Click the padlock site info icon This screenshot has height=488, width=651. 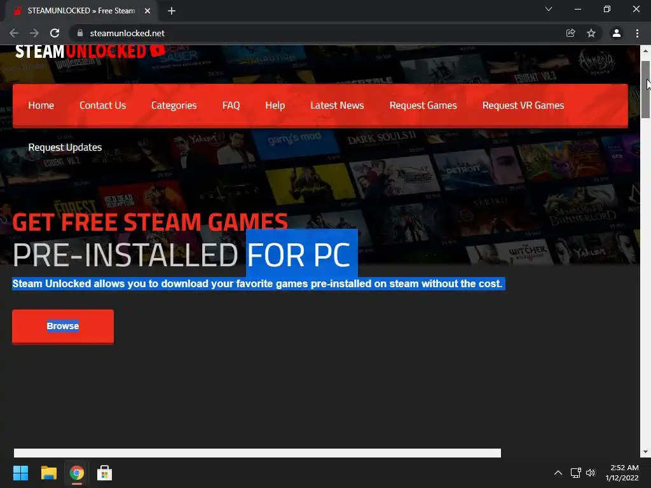point(80,33)
